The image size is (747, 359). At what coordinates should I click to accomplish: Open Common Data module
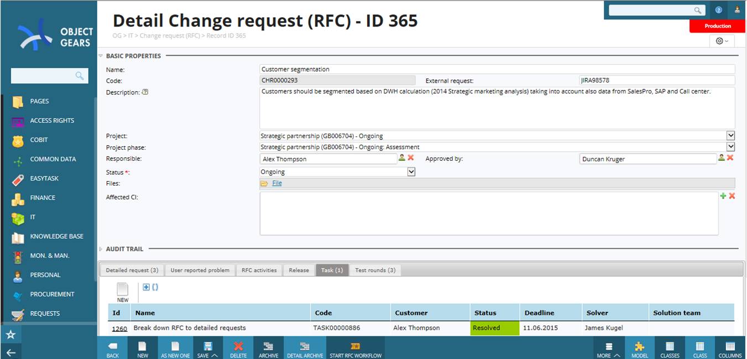tap(53, 159)
